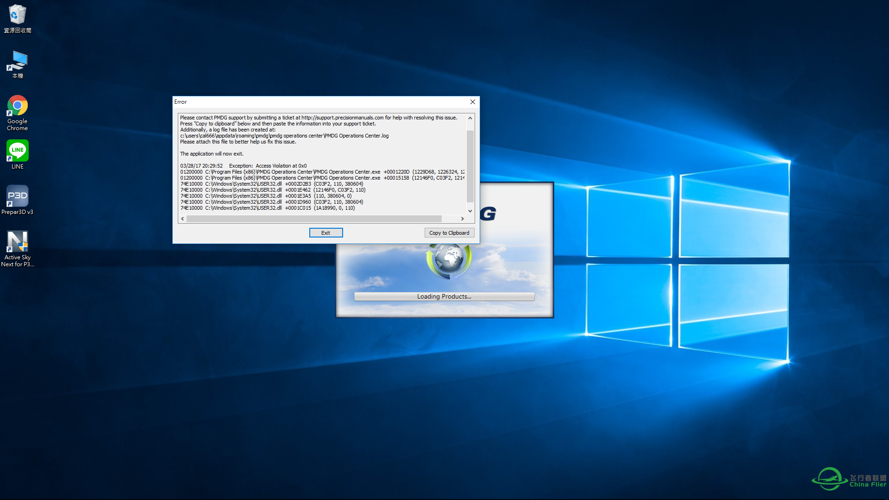Image resolution: width=889 pixels, height=500 pixels.
Task: Click Copy to Clipboard button
Action: click(449, 232)
